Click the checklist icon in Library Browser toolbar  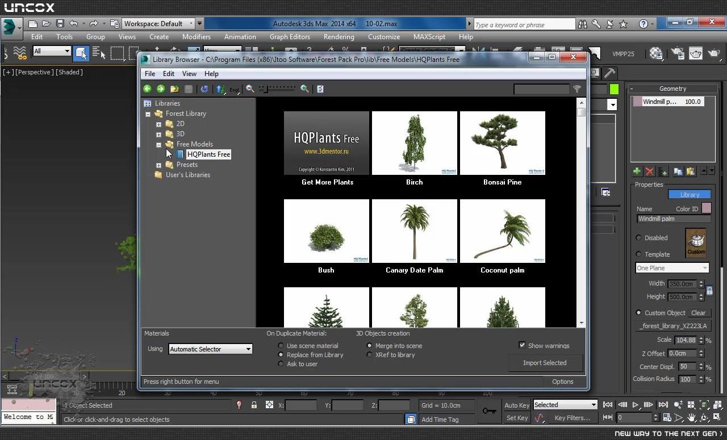point(320,89)
